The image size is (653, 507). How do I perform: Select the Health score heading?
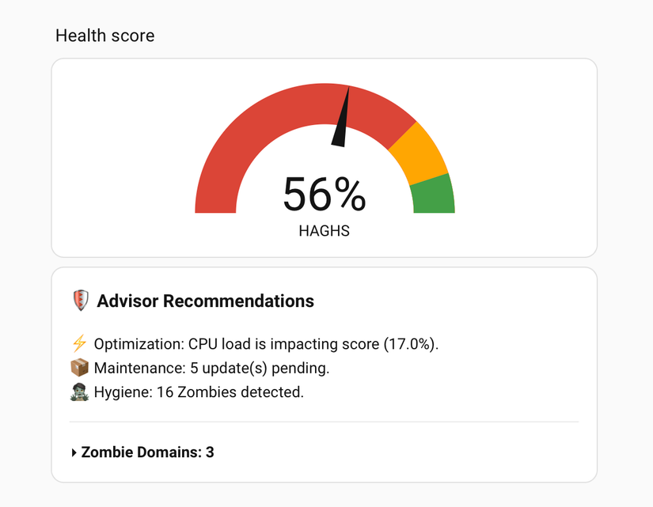click(104, 36)
